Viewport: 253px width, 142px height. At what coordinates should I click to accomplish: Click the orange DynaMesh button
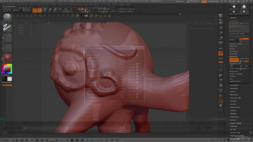point(234,60)
